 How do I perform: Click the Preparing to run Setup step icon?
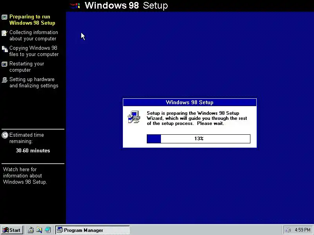[x=4, y=17]
